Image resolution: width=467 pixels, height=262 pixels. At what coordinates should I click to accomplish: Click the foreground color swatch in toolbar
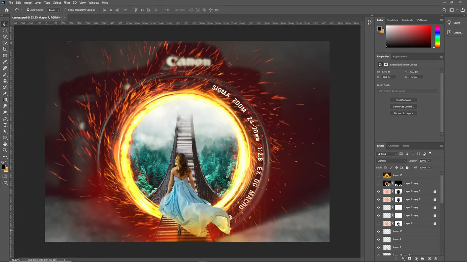(x=3, y=167)
